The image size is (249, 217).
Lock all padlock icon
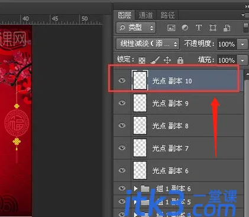point(180,60)
